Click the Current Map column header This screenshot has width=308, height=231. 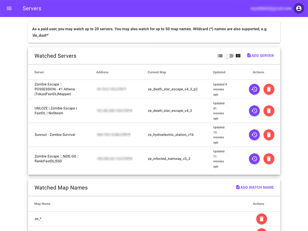tap(157, 72)
